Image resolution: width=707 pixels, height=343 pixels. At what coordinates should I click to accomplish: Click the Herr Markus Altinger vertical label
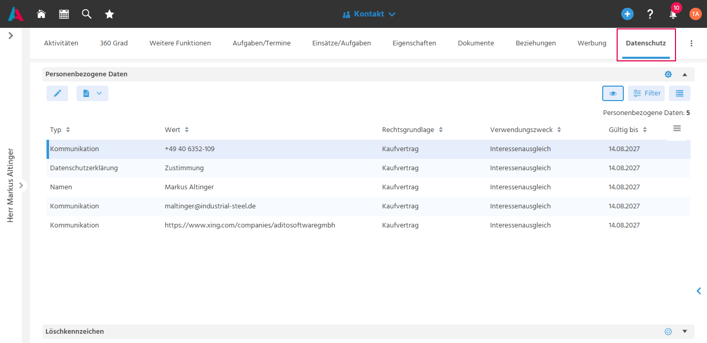click(x=10, y=185)
